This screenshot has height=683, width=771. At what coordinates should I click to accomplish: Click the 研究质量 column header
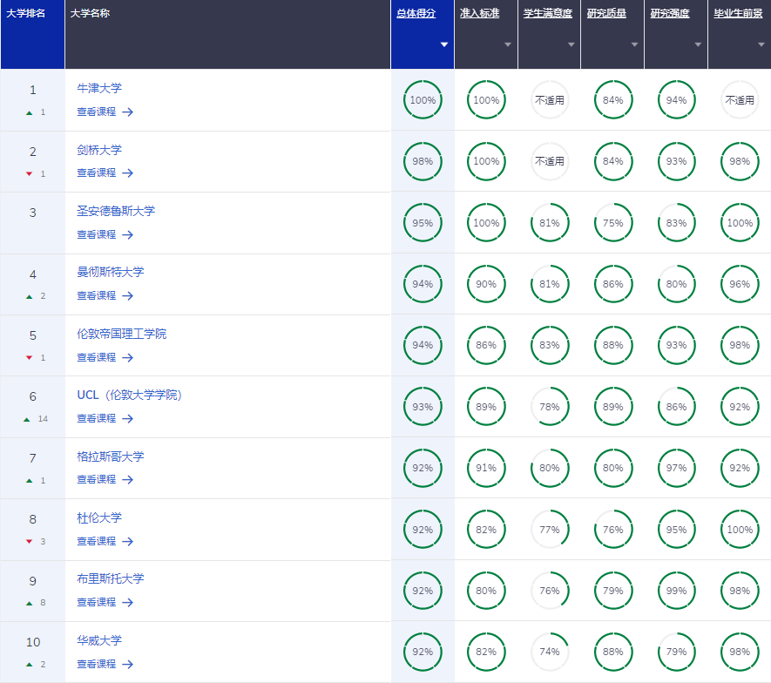[x=606, y=14]
